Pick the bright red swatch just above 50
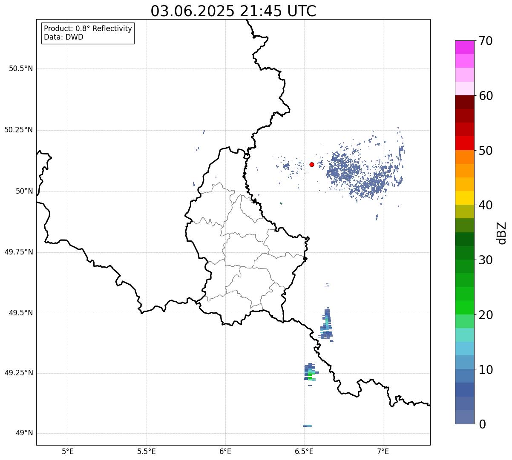This screenshot has height=460, width=512. (x=465, y=143)
